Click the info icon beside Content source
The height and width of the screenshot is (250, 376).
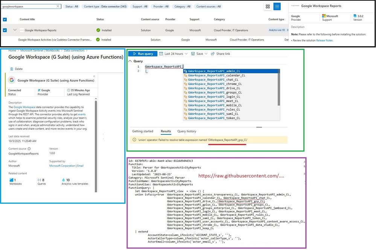point(29,149)
